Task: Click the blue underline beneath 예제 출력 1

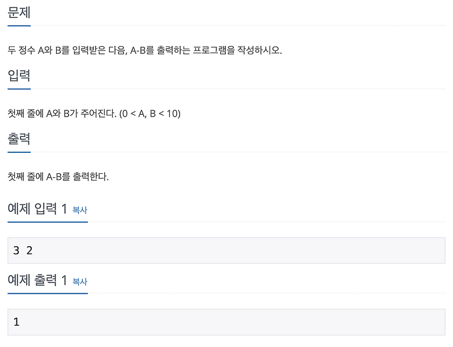Action: 48,294
